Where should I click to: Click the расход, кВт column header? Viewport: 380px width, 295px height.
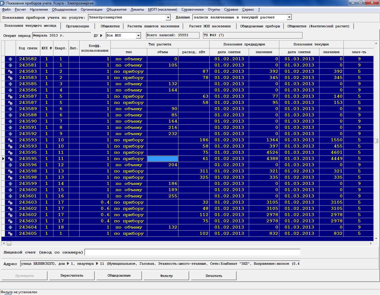194,52
